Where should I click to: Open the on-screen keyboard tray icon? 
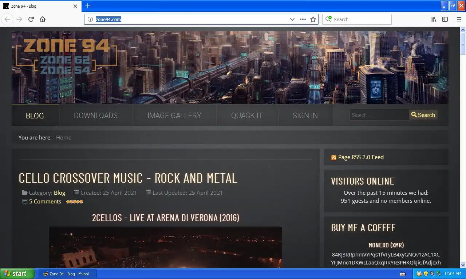coord(403,274)
